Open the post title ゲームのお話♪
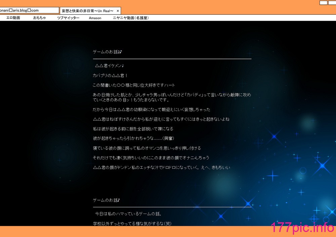Image resolution: width=336 pixels, height=237 pixels. 106,200
